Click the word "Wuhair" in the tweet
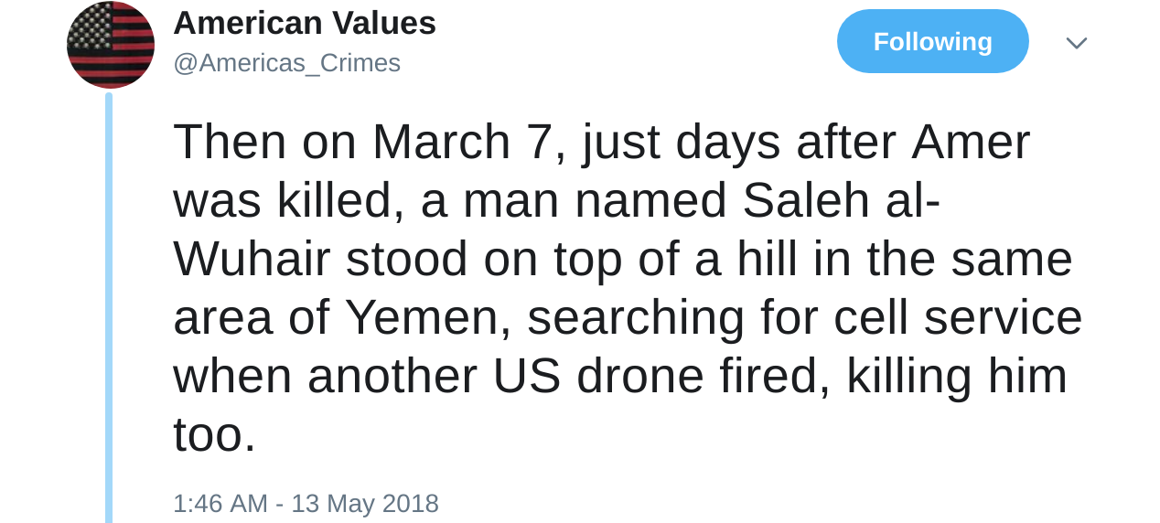1160x523 pixels. [252, 259]
